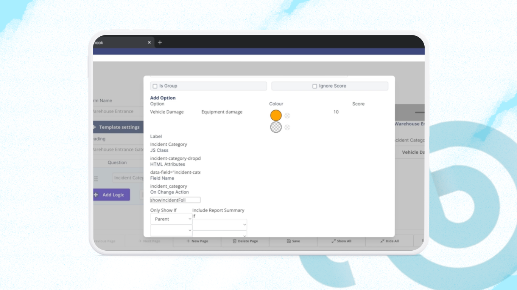The width and height of the screenshot is (517, 290).
Task: Open the orange colour swatch
Action: coord(276,116)
